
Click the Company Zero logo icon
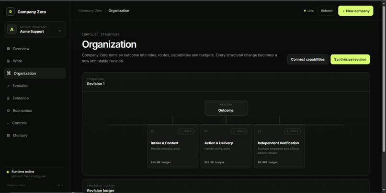tap(11, 11)
